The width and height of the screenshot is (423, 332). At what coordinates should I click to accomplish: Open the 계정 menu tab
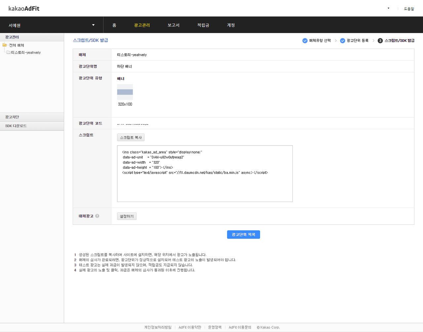[x=231, y=25]
